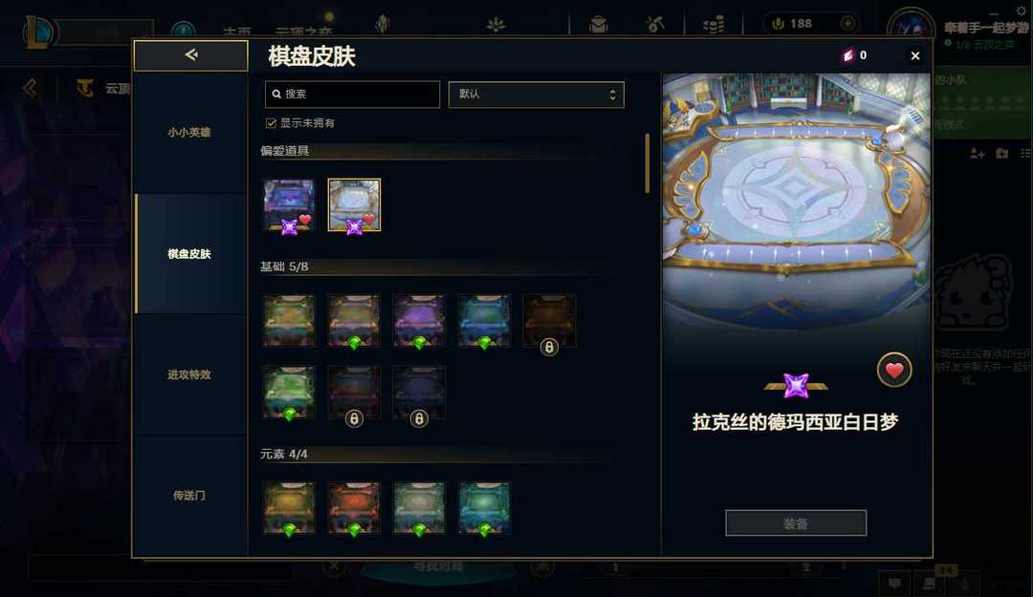This screenshot has height=597, width=1033.
Task: Click the 装备 equip button
Action: [x=796, y=523]
